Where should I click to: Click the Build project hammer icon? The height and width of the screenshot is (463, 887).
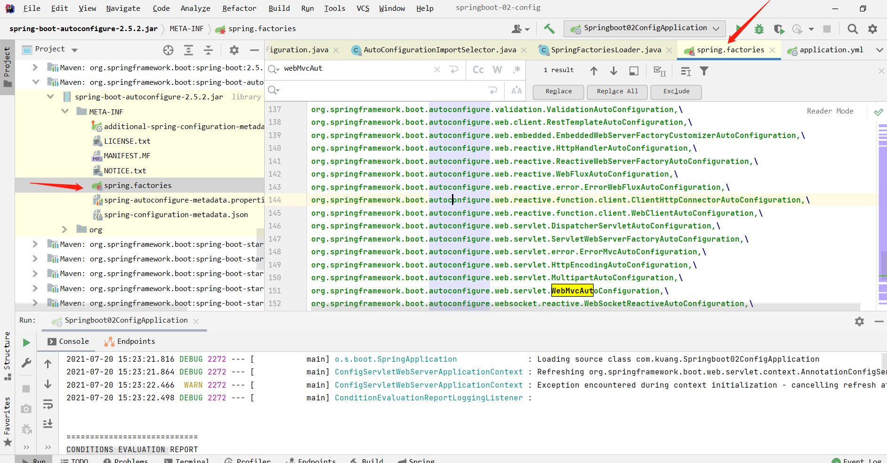click(x=549, y=29)
